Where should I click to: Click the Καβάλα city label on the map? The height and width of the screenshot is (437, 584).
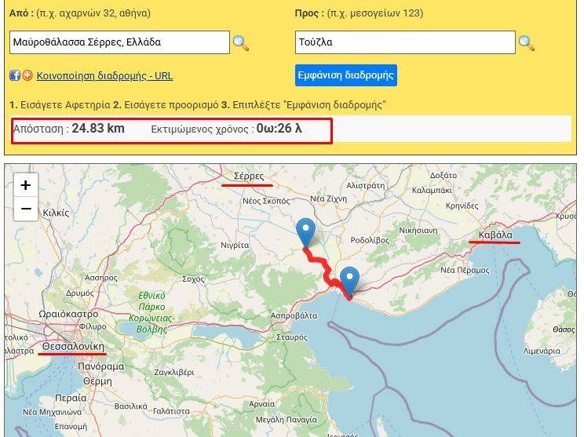(x=495, y=235)
